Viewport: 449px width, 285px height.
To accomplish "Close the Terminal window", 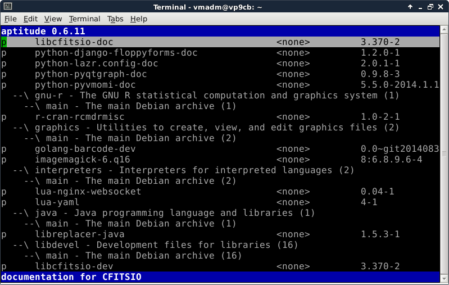I will [442, 7].
